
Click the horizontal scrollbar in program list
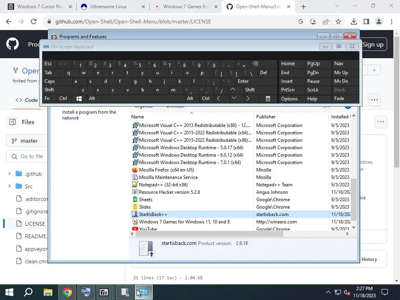[x=209, y=234]
